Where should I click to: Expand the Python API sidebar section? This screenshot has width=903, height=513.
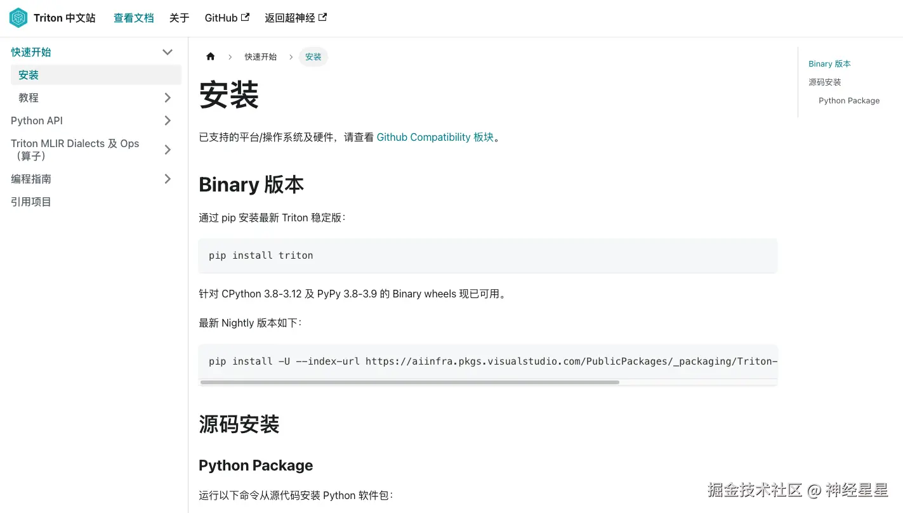167,120
